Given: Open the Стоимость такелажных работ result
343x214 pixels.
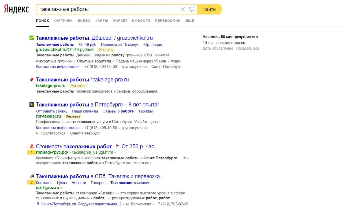Looking at the screenshot, I should click(x=97, y=146).
